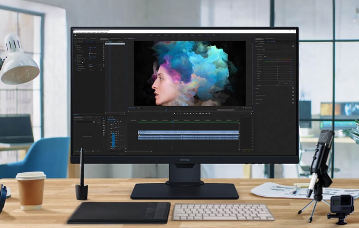Viewport: 359px width, 228px height.
Task: Open the Blend Mode dropdown in Effect Controls
Action: 91,67
